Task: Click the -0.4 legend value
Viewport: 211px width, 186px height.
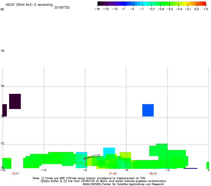Action: (x=179, y=9)
